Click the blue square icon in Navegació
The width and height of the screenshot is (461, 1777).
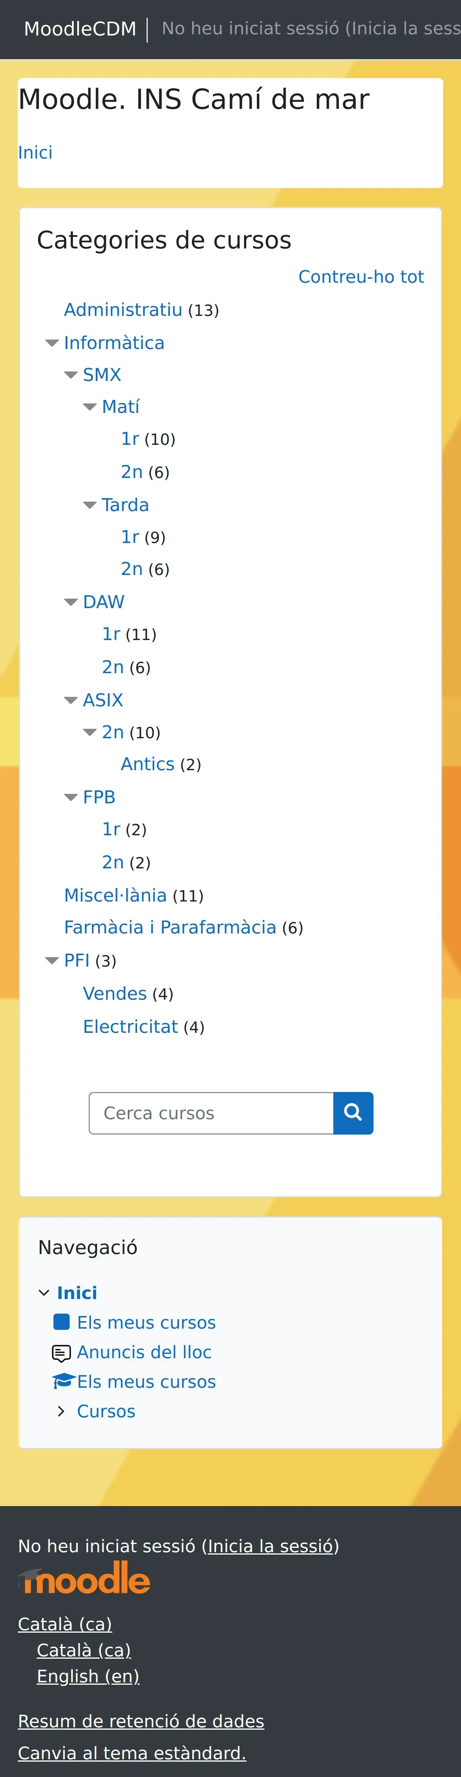(61, 1322)
